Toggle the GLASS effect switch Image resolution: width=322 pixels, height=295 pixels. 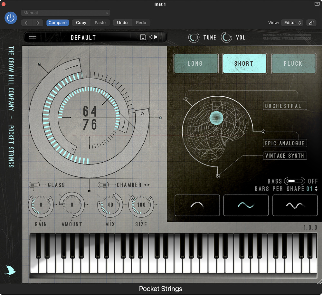(34, 185)
